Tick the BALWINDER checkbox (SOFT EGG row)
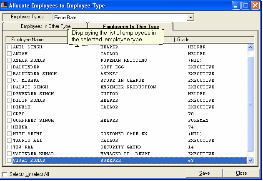 click(x=10, y=67)
